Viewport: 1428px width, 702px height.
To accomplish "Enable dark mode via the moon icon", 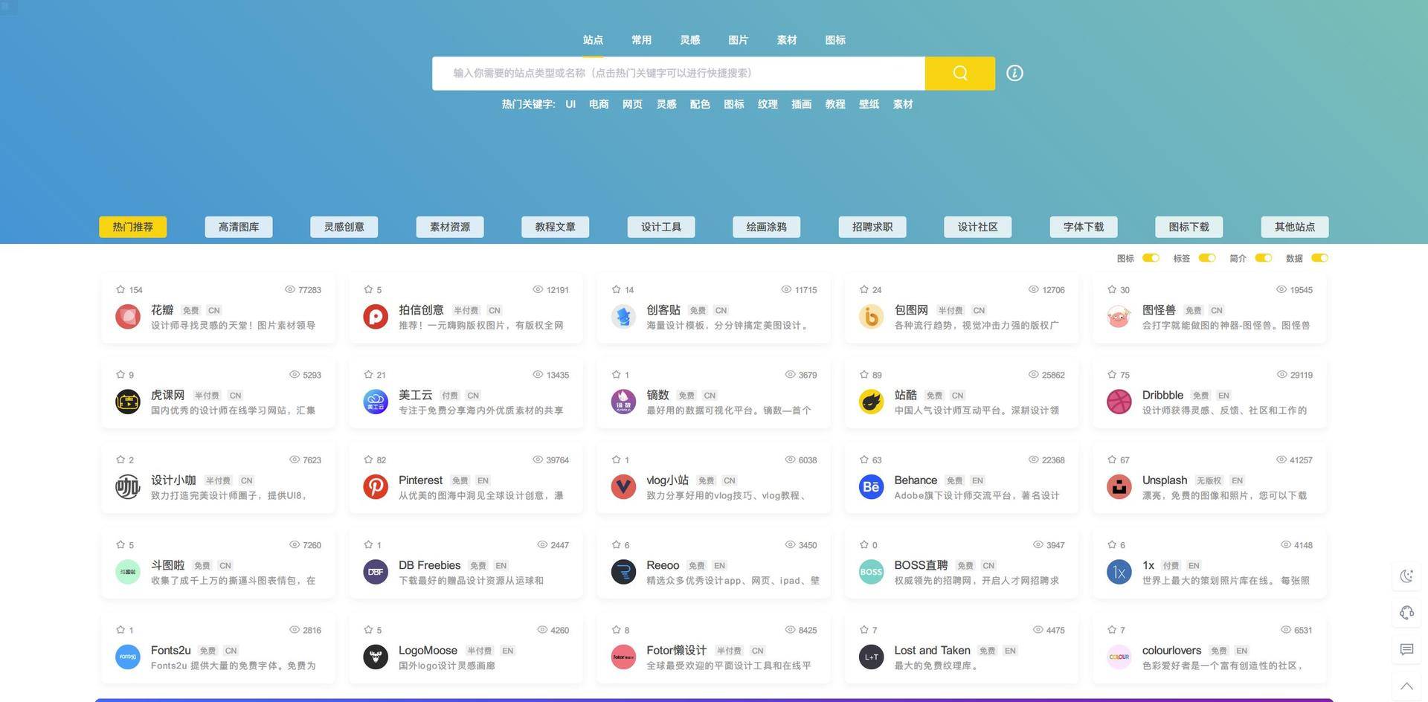I will (1406, 576).
